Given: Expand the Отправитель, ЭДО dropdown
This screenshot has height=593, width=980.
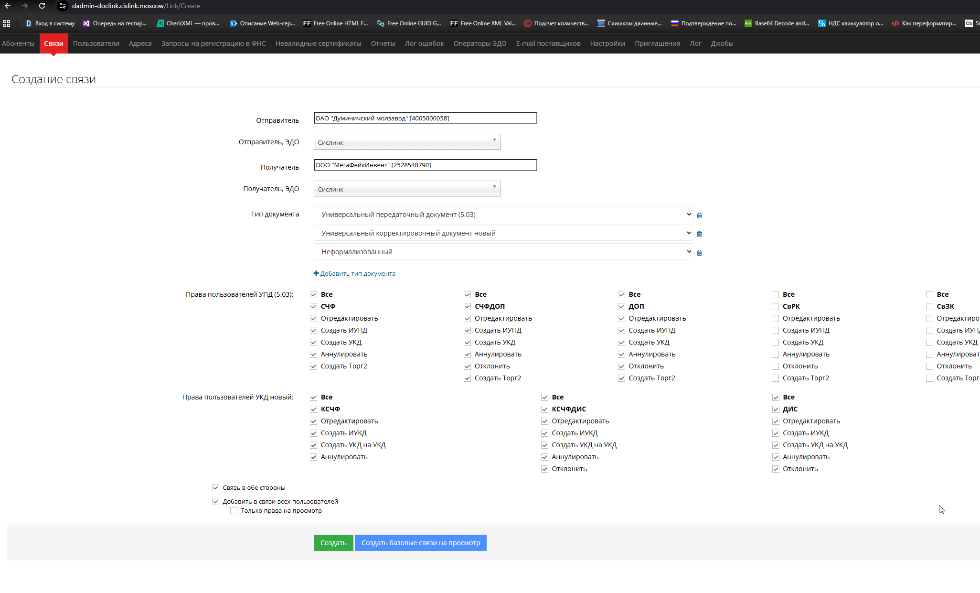Looking at the screenshot, I should [407, 142].
